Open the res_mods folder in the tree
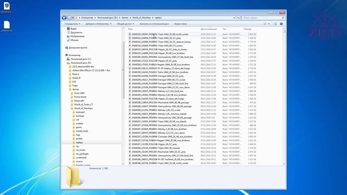This screenshot has height=195, width=347. (x=79, y=150)
